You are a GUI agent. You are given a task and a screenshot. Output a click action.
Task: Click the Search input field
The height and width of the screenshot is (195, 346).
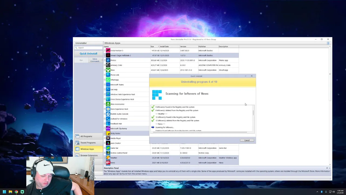88,48
